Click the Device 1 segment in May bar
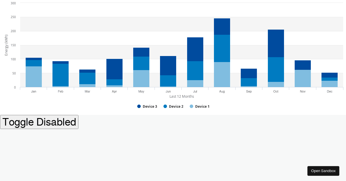 [141, 78]
